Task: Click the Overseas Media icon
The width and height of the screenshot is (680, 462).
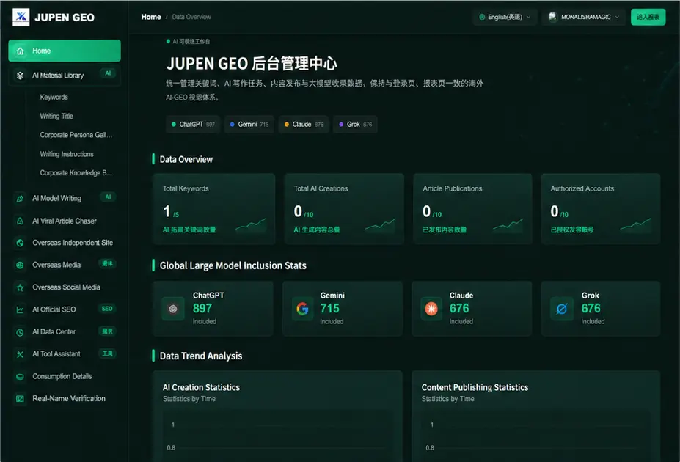Action: 20,265
